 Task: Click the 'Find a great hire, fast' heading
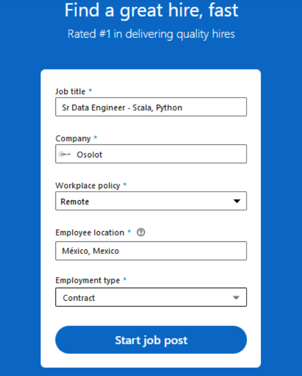[151, 11]
